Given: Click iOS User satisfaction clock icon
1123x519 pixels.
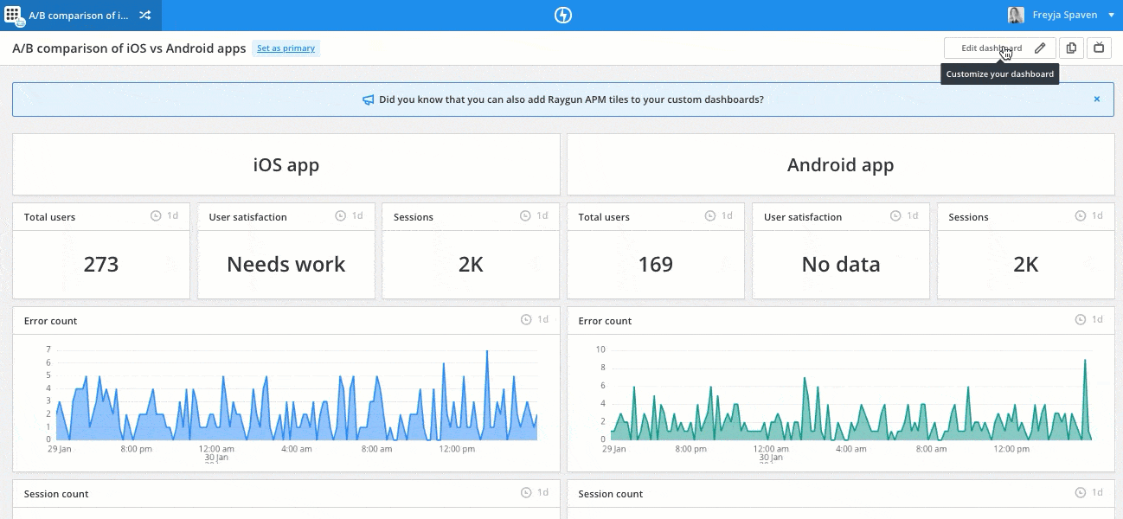Looking at the screenshot, I should click(341, 216).
